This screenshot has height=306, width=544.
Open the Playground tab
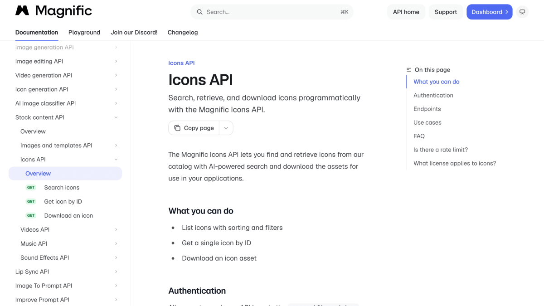[x=84, y=32]
